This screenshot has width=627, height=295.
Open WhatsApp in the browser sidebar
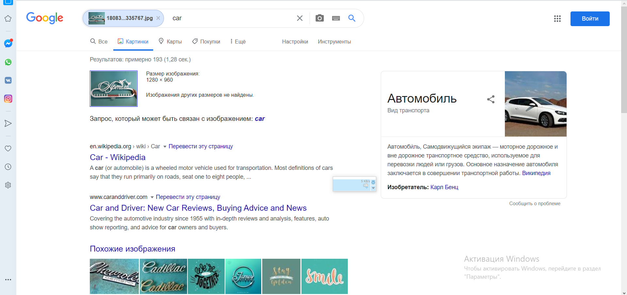coord(8,62)
